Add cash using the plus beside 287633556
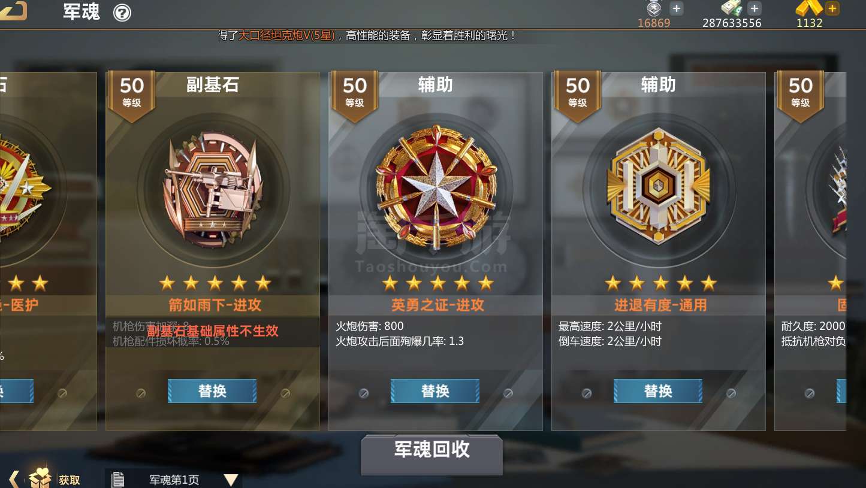Viewport: 866px width, 488px height. tap(755, 8)
